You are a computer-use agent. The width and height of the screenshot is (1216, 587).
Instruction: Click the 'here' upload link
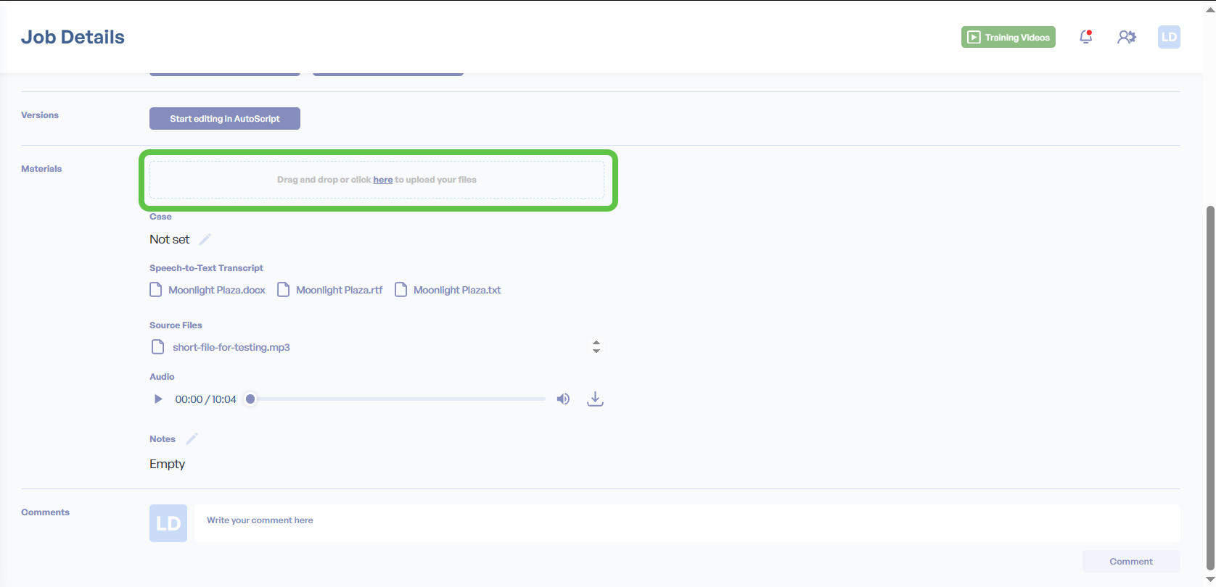click(383, 180)
